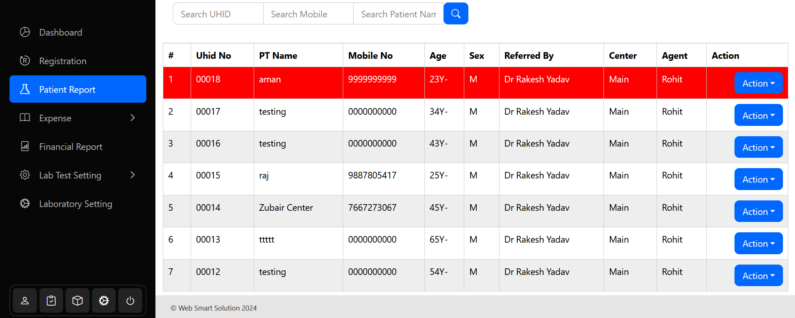Select mobile number 9887805417
This screenshot has height=318, width=795.
point(372,175)
